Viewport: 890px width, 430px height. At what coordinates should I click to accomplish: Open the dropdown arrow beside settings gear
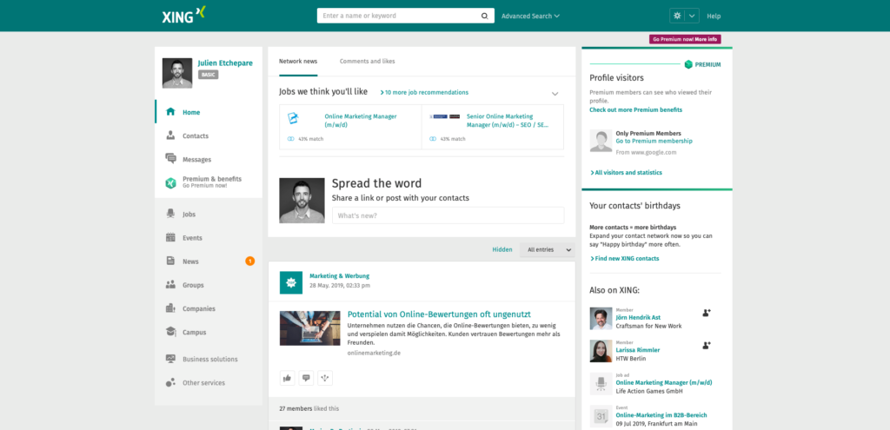point(692,16)
